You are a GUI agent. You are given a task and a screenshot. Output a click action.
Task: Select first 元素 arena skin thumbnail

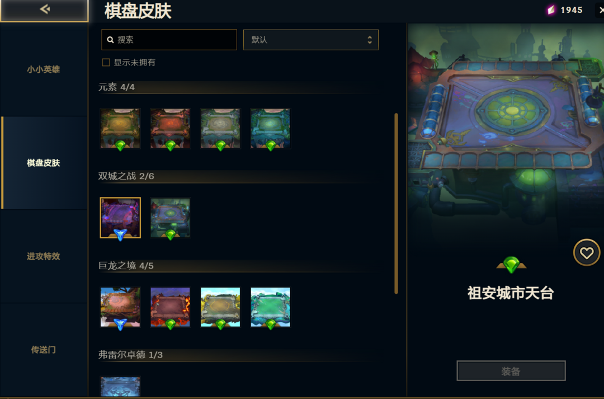(x=120, y=128)
